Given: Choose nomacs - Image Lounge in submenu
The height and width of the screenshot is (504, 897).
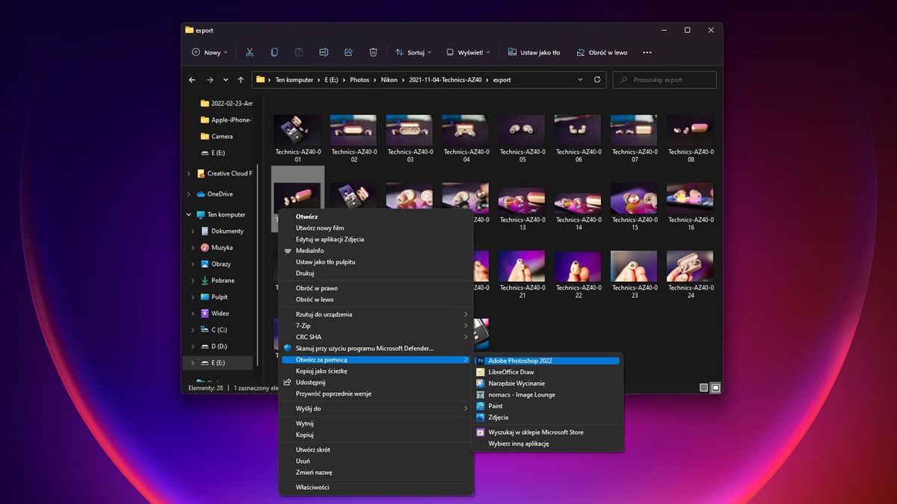Looking at the screenshot, I should [x=548, y=394].
